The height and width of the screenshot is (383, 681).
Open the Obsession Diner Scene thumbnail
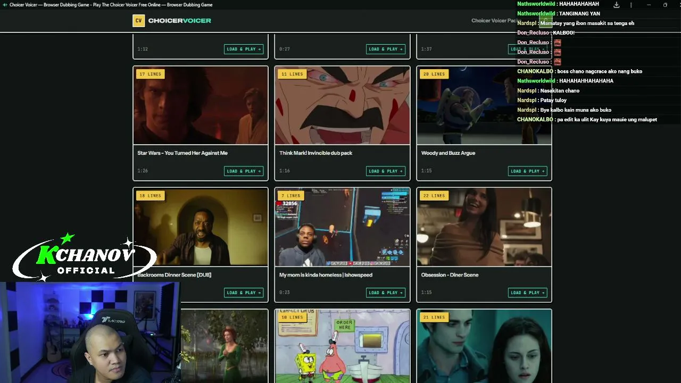tap(484, 227)
